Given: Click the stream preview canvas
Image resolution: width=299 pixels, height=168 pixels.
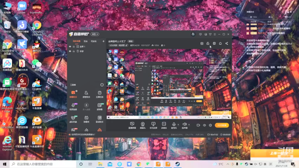Looking at the screenshot, I should click(169, 84).
